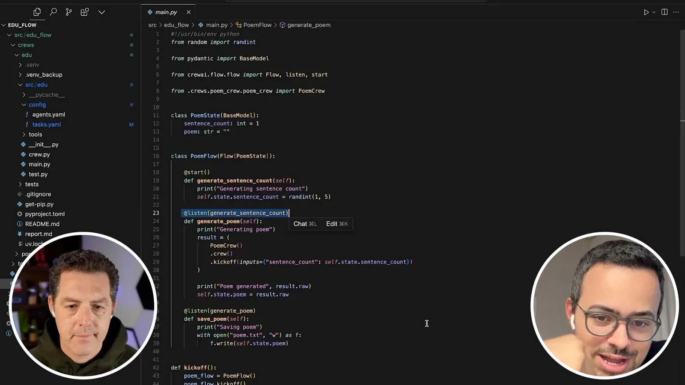The width and height of the screenshot is (685, 385).
Task: Open pyproject.toml file
Action: coord(45,214)
